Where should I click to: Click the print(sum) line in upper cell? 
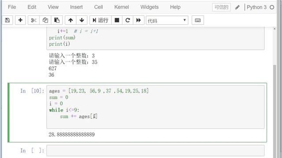click(x=62, y=38)
